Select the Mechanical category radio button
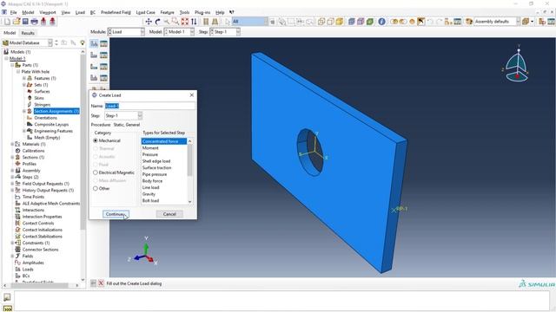 pyautogui.click(x=96, y=140)
